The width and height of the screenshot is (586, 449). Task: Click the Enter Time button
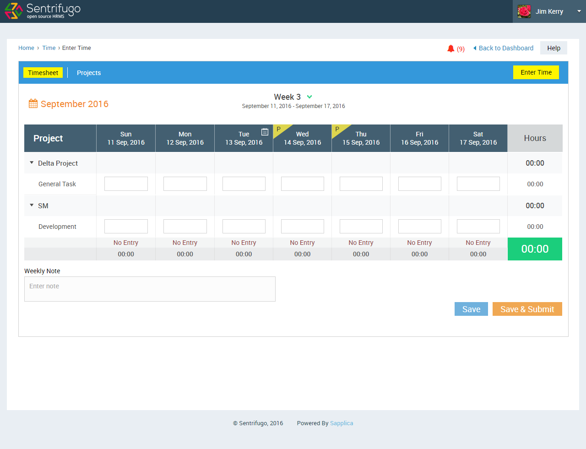pyautogui.click(x=536, y=72)
